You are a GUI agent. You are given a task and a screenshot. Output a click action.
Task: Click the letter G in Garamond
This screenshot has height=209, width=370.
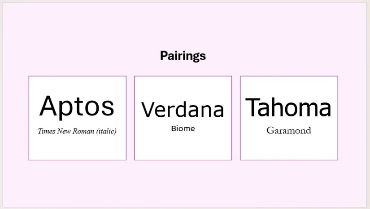(270, 131)
